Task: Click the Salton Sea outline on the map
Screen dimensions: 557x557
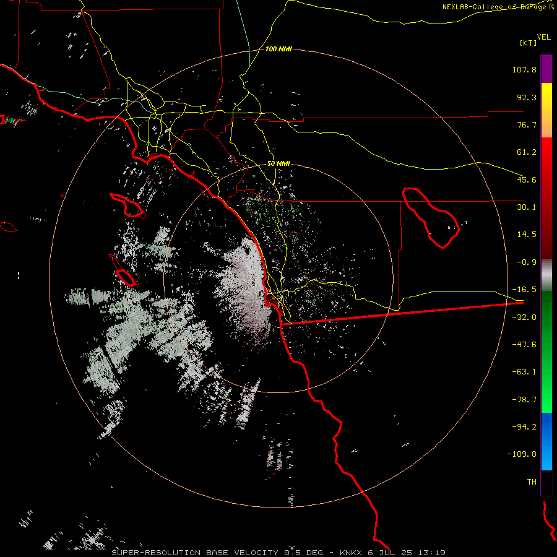Action: coord(431,217)
